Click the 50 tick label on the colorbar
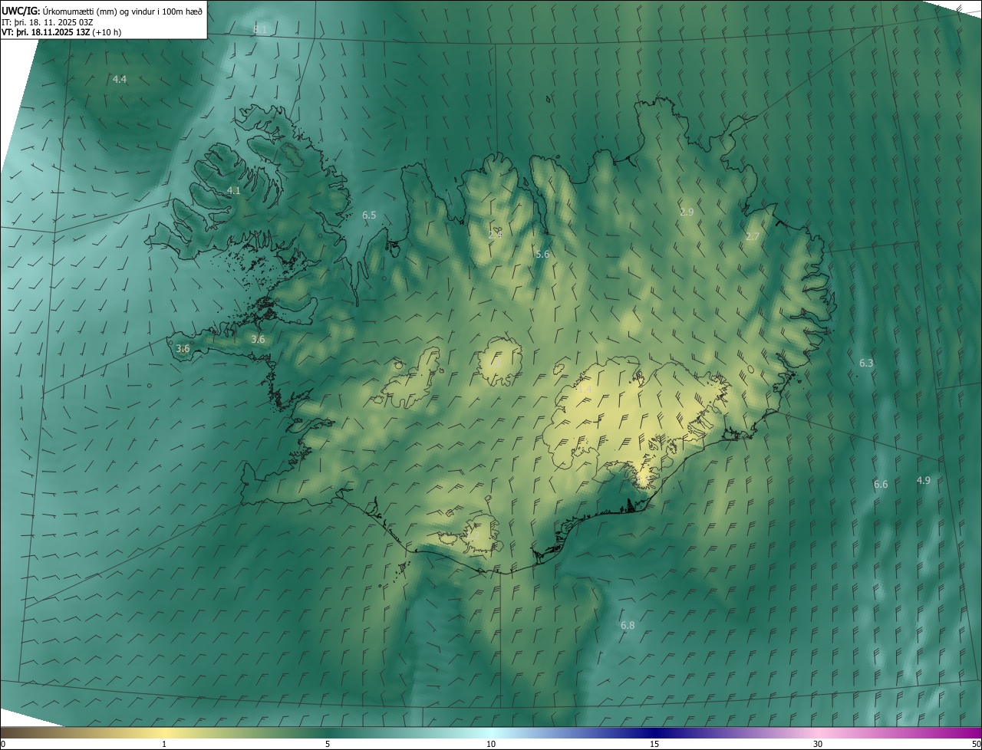982x750 pixels. point(976,744)
